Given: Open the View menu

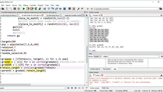Looking at the screenshot, I should [x=52, y=5].
